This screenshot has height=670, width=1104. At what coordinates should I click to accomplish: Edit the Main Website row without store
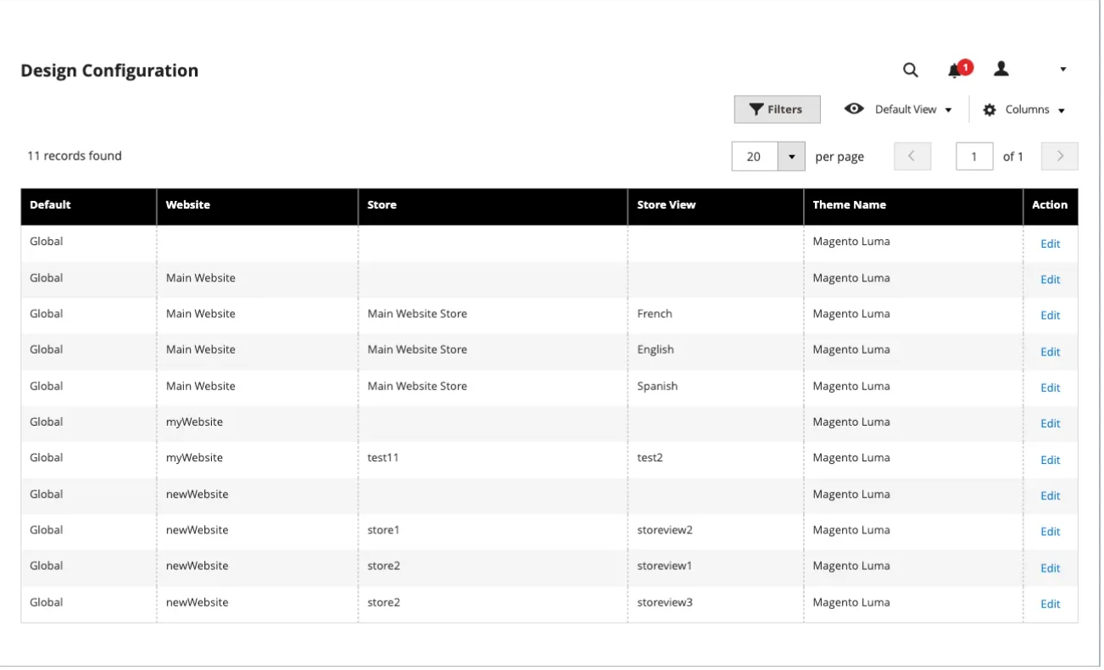tap(1050, 279)
